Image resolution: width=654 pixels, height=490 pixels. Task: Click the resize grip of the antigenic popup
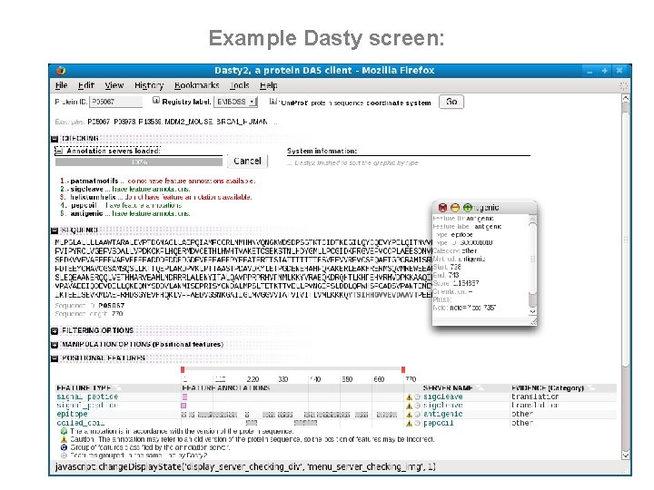tap(533, 321)
